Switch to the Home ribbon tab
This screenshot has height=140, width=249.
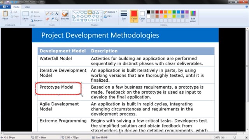click(x=16, y=7)
